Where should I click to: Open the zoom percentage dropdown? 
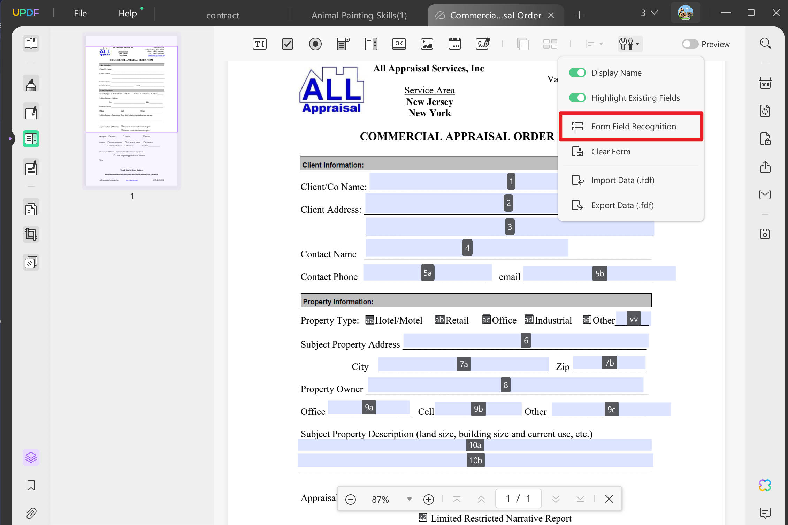pyautogui.click(x=409, y=499)
